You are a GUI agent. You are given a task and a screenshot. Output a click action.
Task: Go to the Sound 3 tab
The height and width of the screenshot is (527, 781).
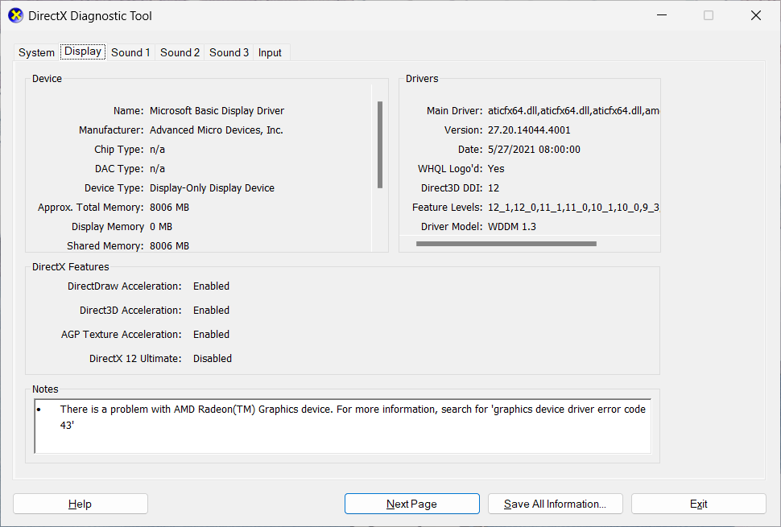(229, 53)
